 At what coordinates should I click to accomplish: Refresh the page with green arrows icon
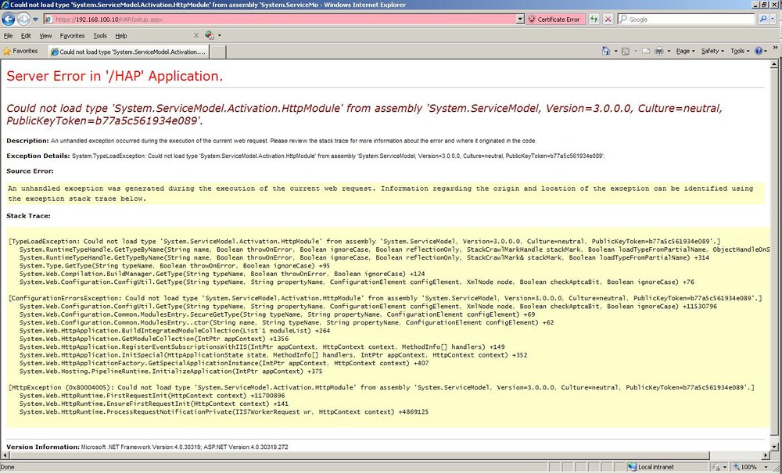[x=594, y=20]
